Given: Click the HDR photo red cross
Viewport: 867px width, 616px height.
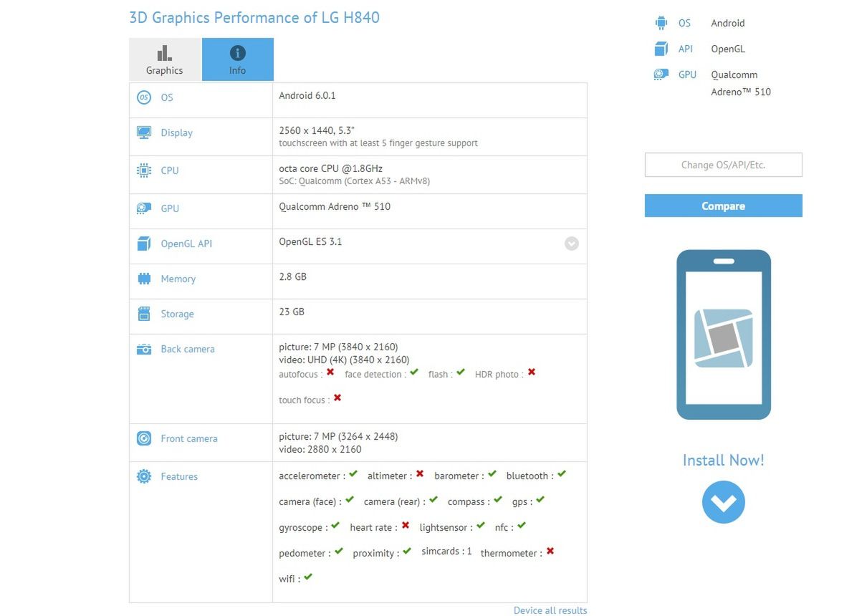Looking at the screenshot, I should [532, 372].
